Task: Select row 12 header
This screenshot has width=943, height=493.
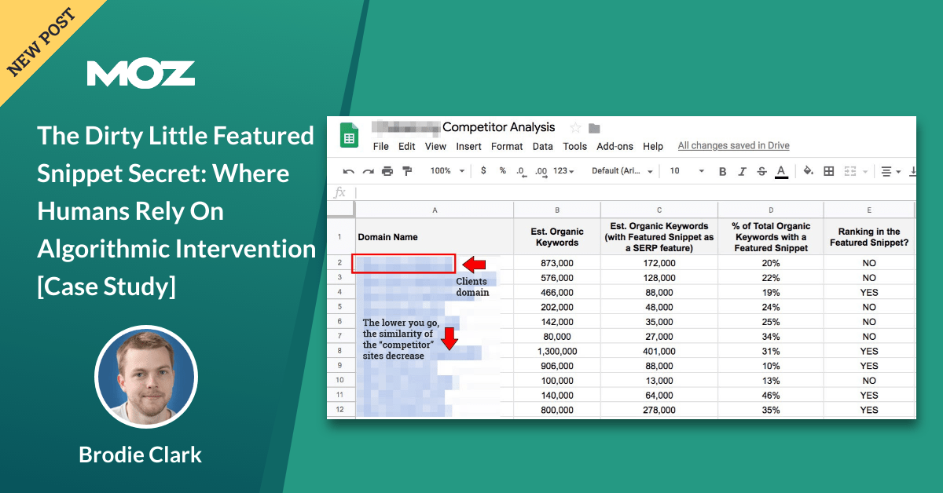Action: 341,410
